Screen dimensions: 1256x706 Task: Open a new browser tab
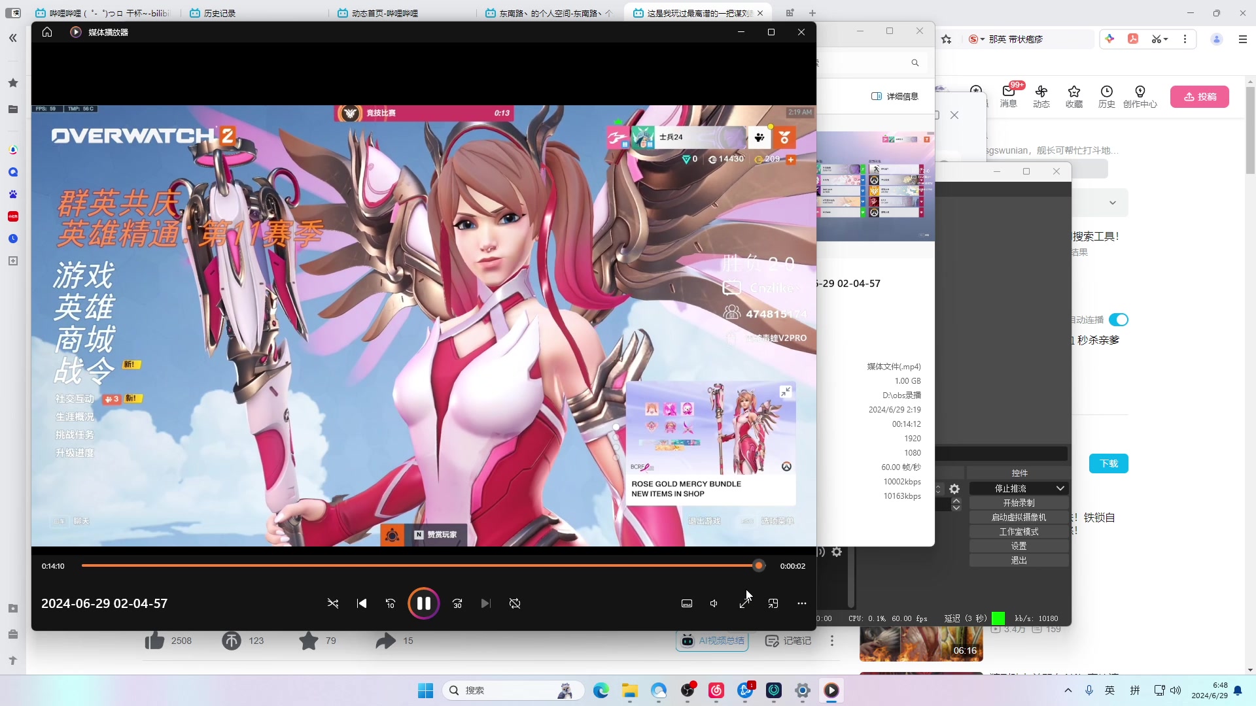[x=812, y=13]
